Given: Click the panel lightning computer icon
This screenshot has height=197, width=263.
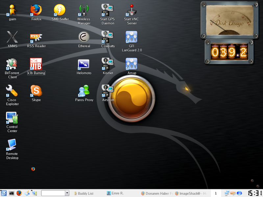Looking at the screenshot, I should pyautogui.click(x=35, y=193).
